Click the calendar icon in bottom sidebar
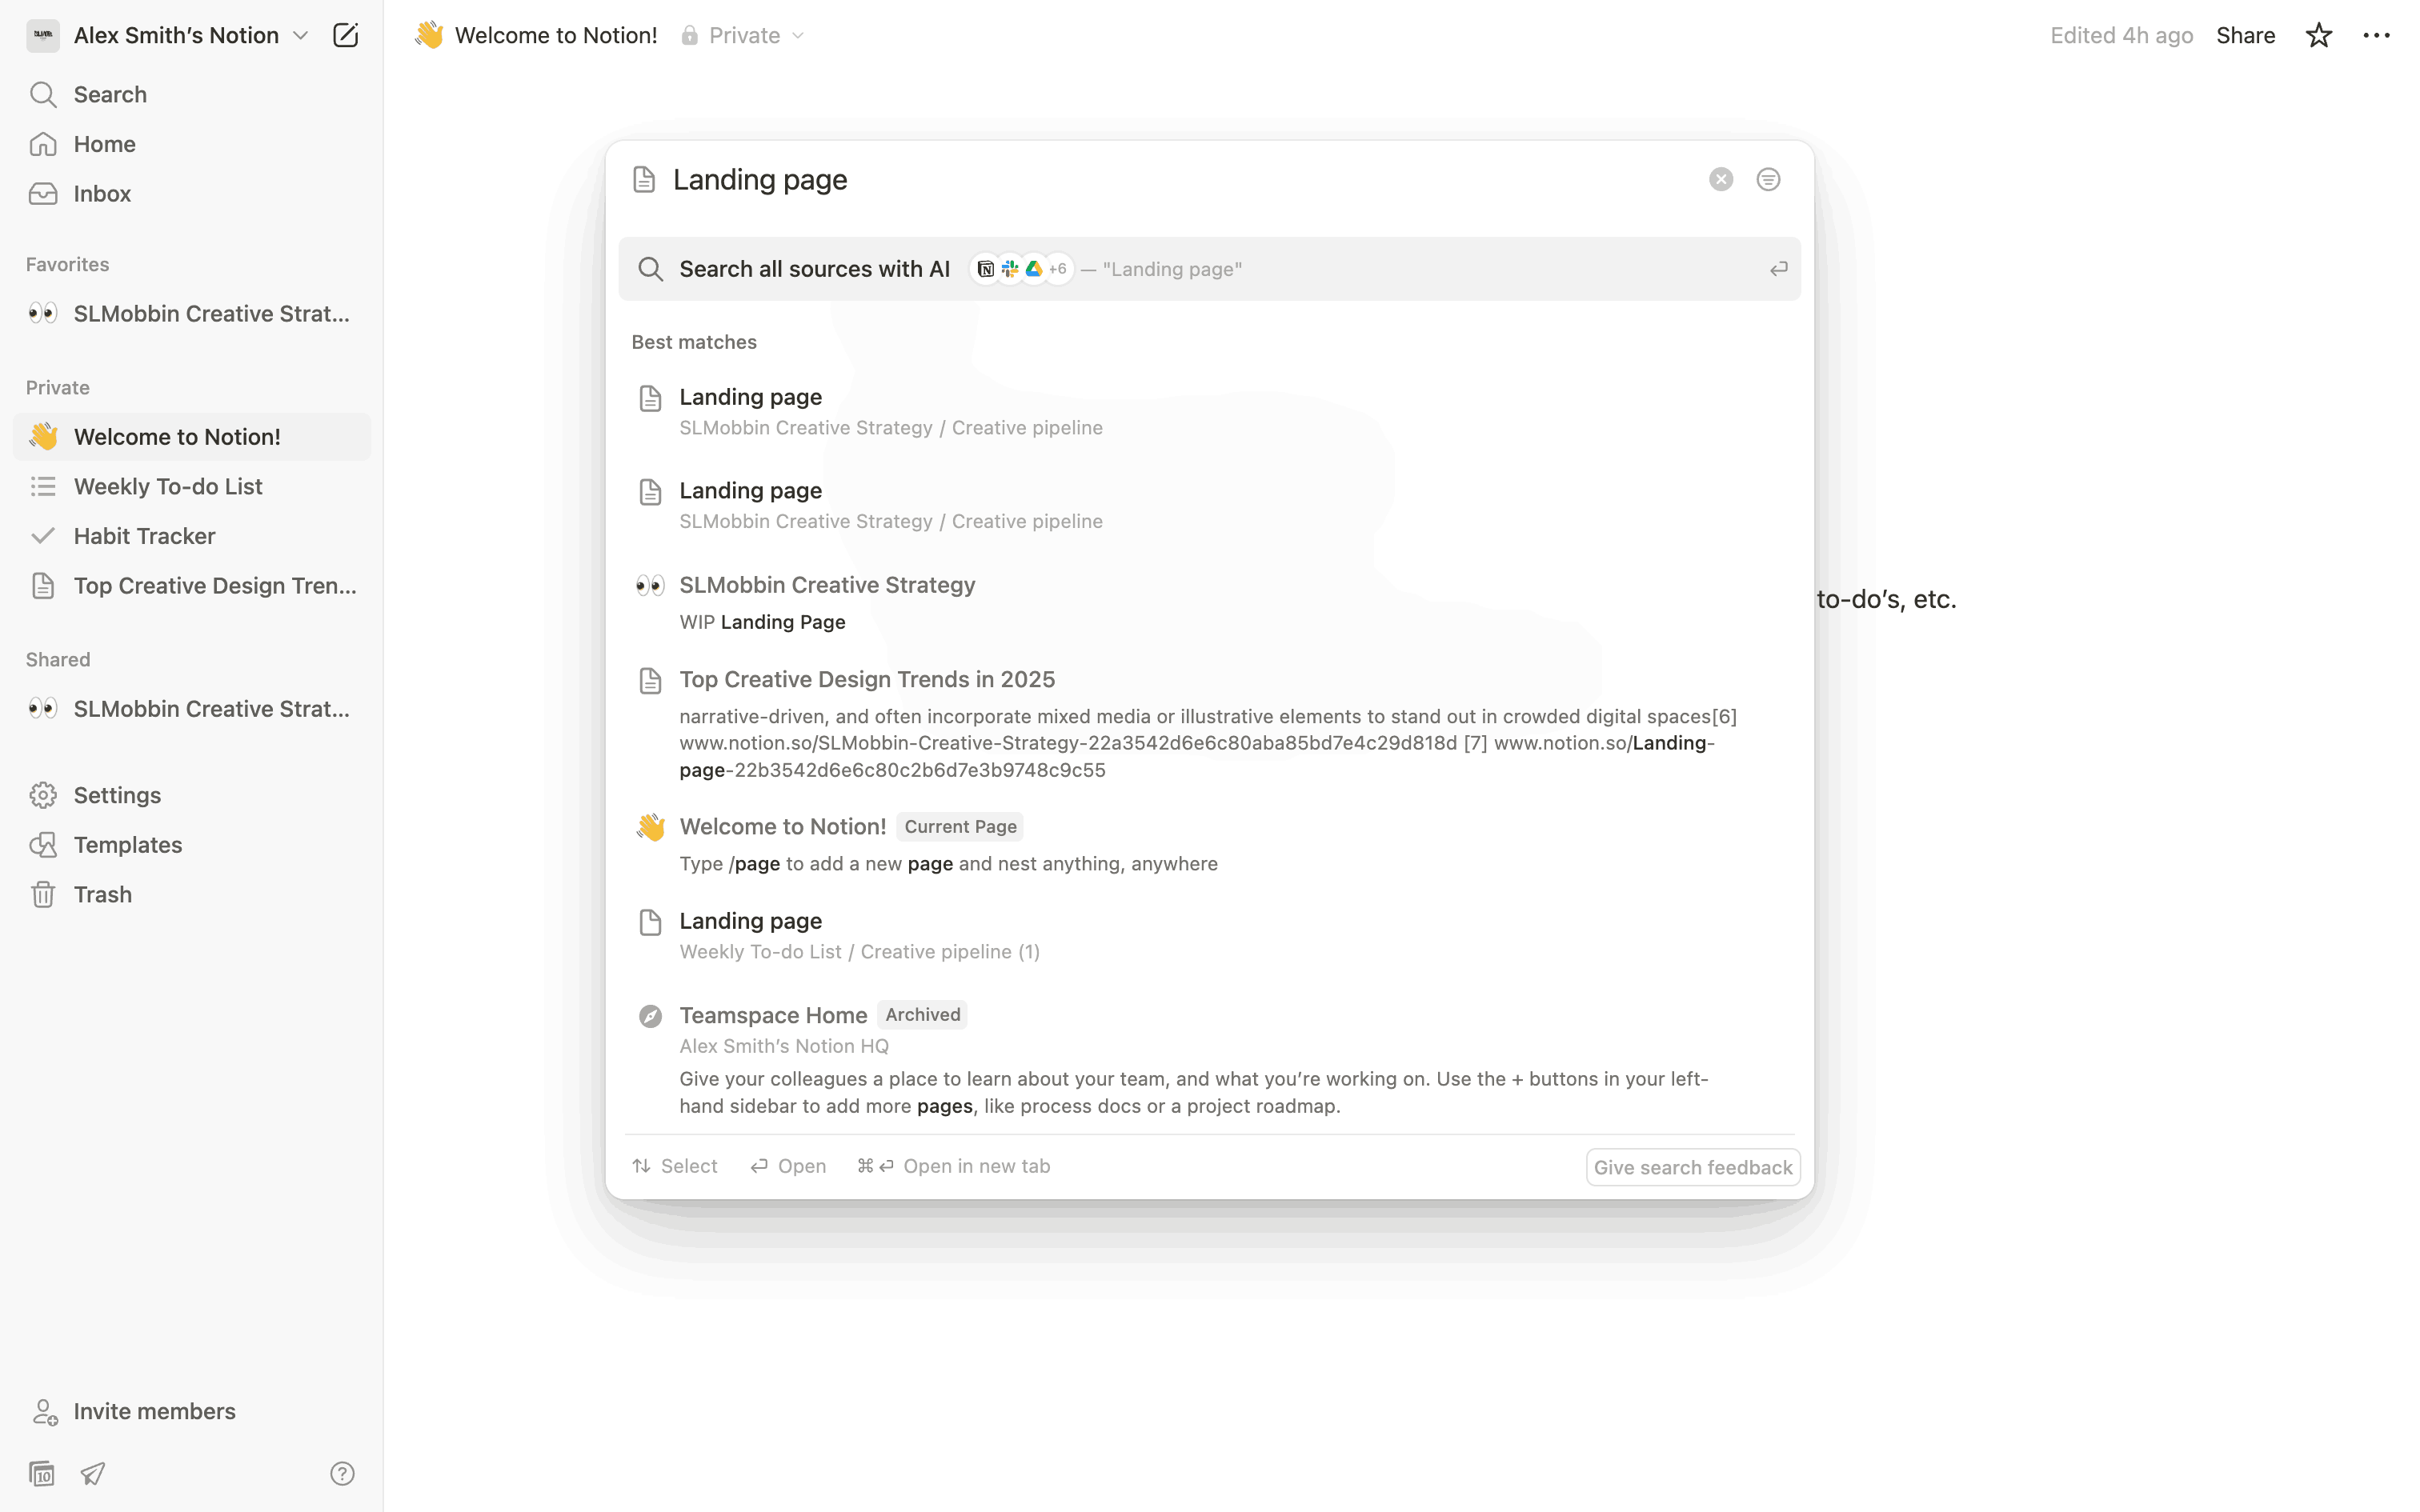2420x1512 pixels. pos(42,1473)
